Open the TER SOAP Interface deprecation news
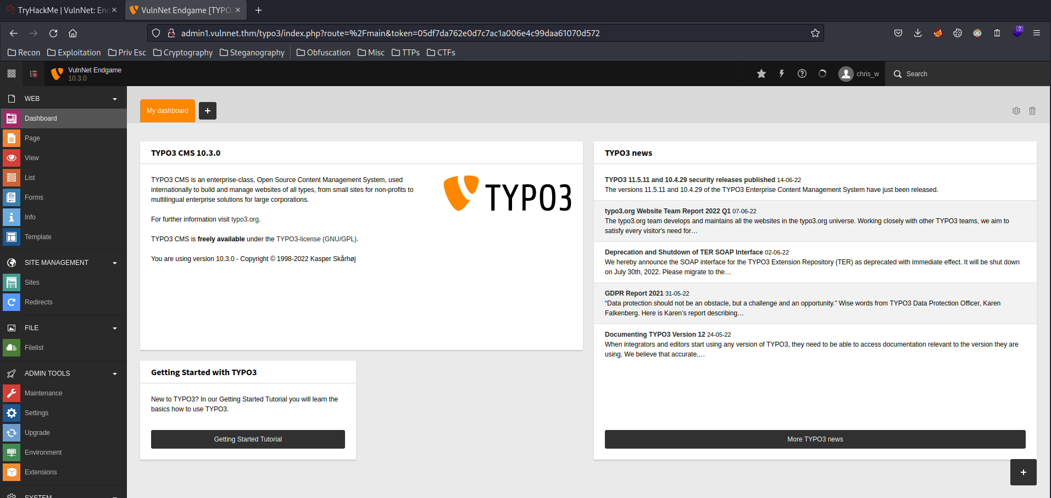 point(684,252)
